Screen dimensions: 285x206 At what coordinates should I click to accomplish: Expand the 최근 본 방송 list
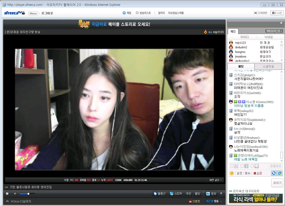tap(214, 201)
